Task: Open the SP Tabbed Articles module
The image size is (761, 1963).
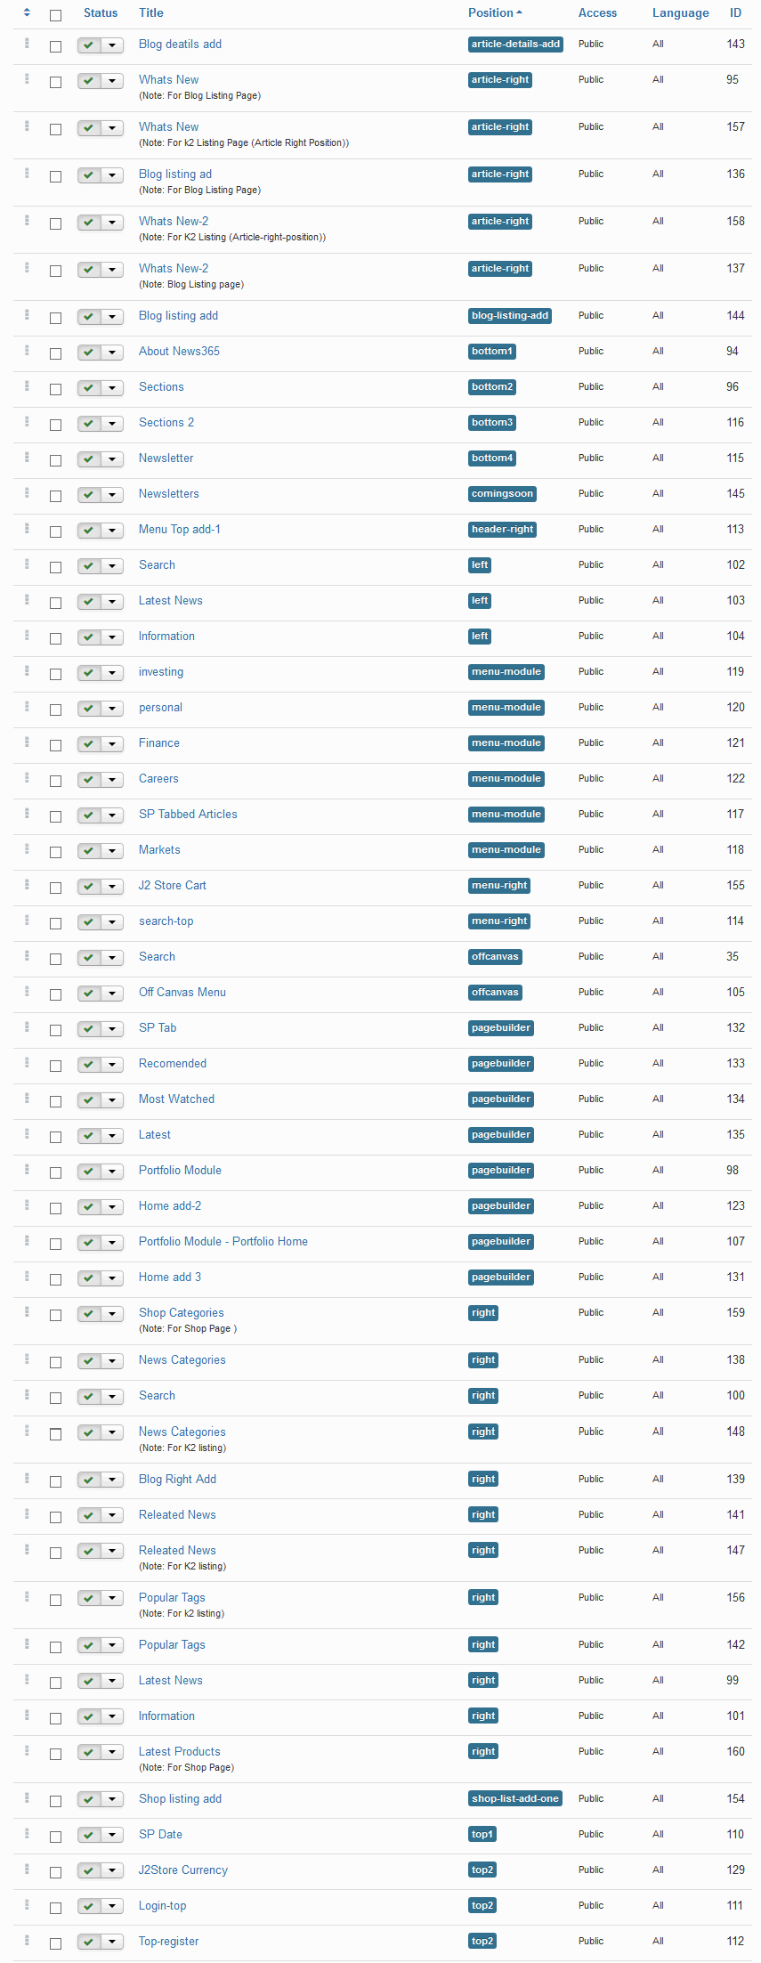Action: (x=188, y=815)
